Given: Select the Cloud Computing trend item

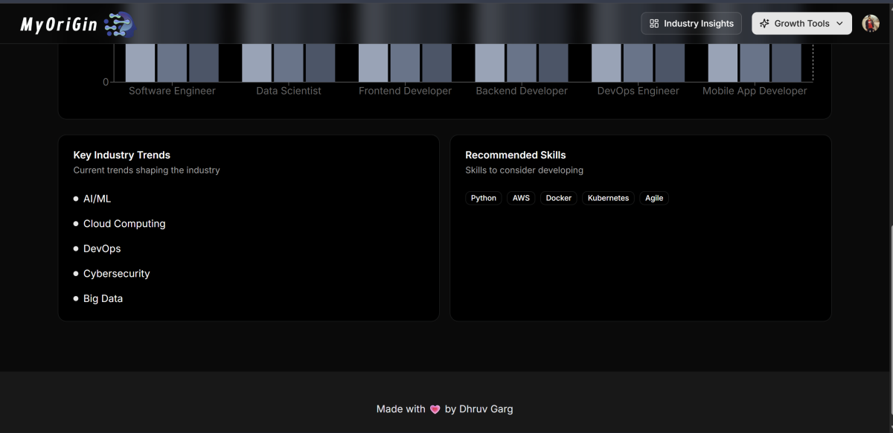Looking at the screenshot, I should (x=124, y=224).
